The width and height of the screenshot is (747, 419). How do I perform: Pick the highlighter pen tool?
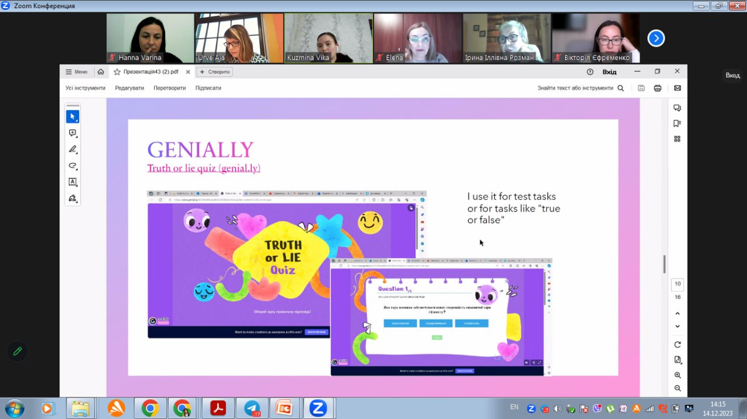click(x=72, y=149)
